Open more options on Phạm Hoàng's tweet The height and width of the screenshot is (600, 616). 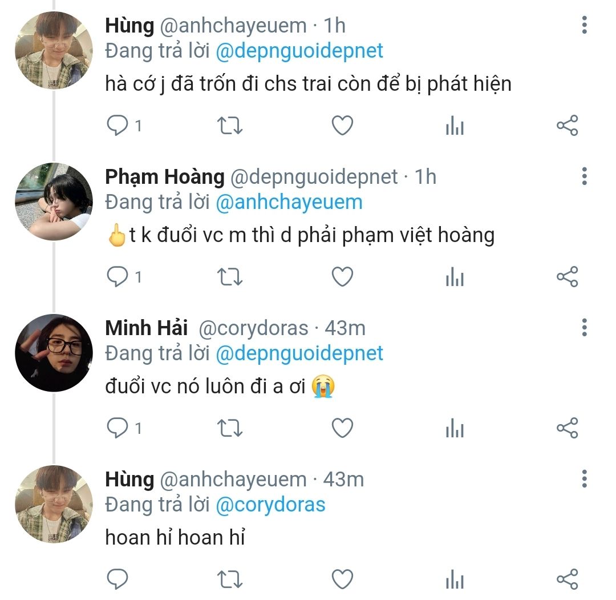point(584,176)
